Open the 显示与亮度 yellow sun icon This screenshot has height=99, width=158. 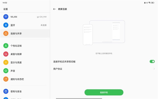6,62
